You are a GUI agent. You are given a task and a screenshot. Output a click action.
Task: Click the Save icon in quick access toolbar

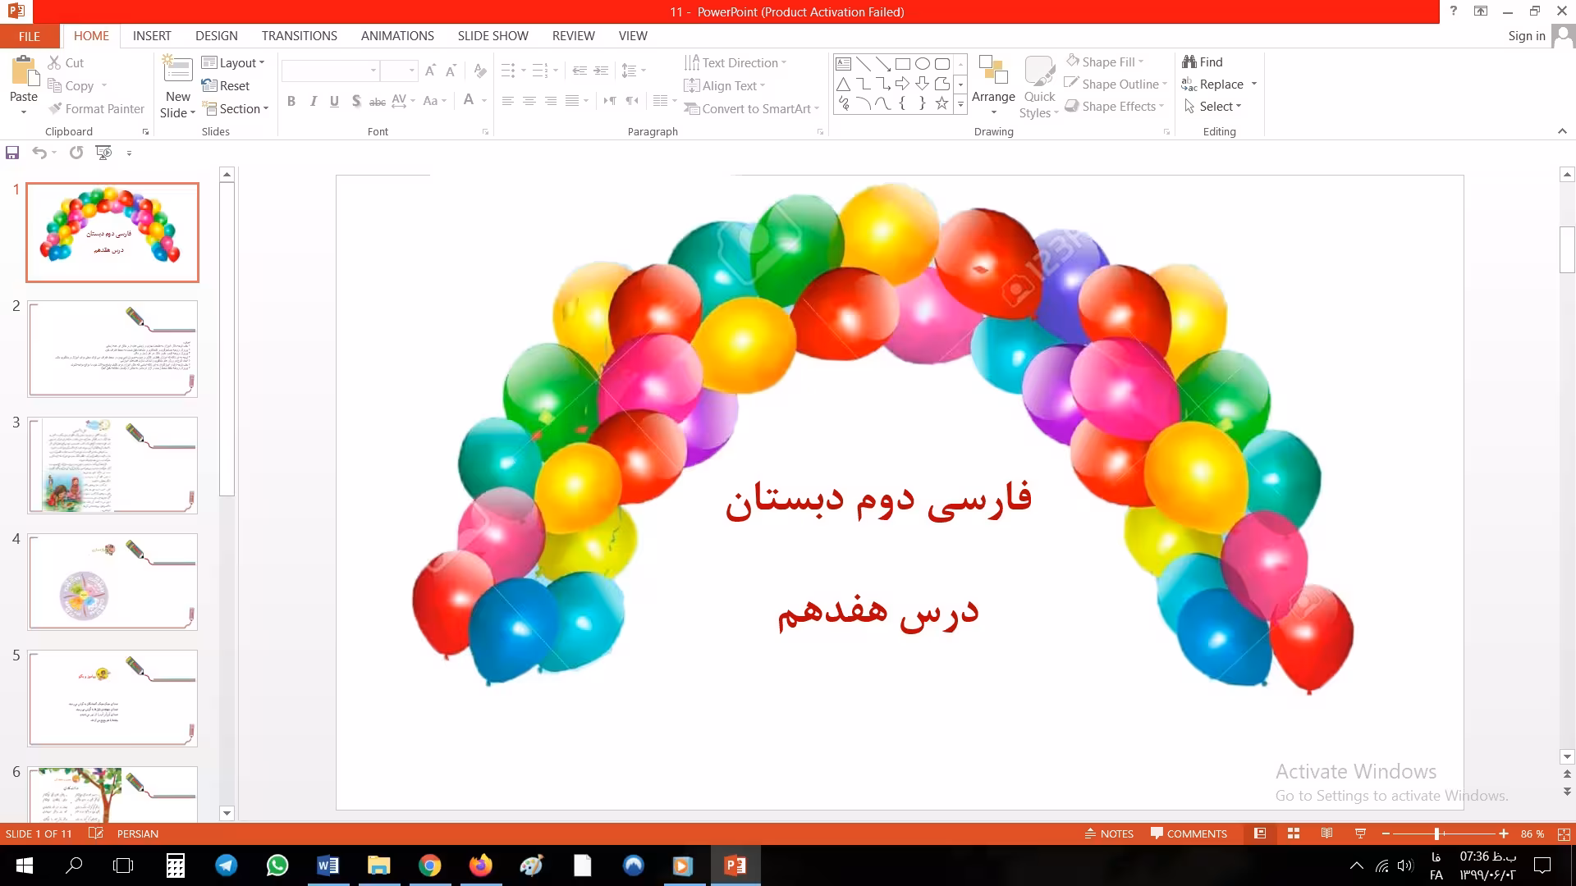12,153
